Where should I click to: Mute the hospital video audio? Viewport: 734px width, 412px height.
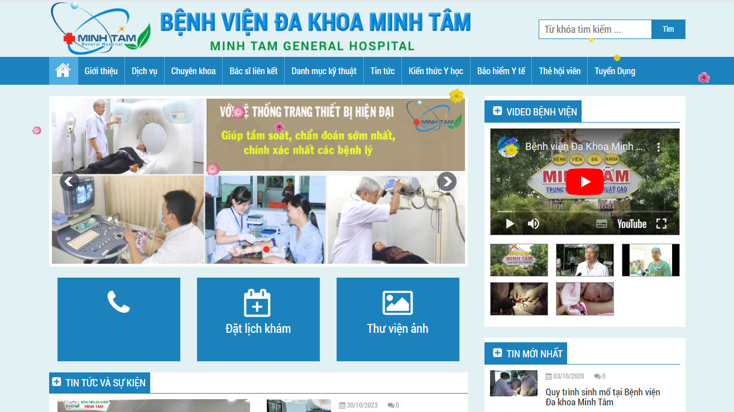click(533, 223)
